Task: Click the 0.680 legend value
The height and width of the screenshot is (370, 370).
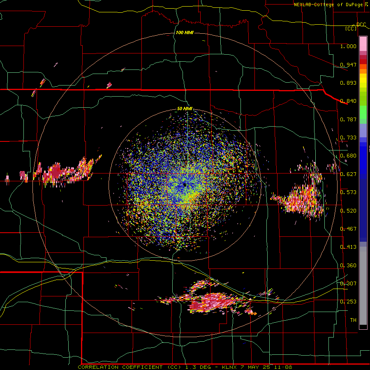Action: click(x=348, y=156)
